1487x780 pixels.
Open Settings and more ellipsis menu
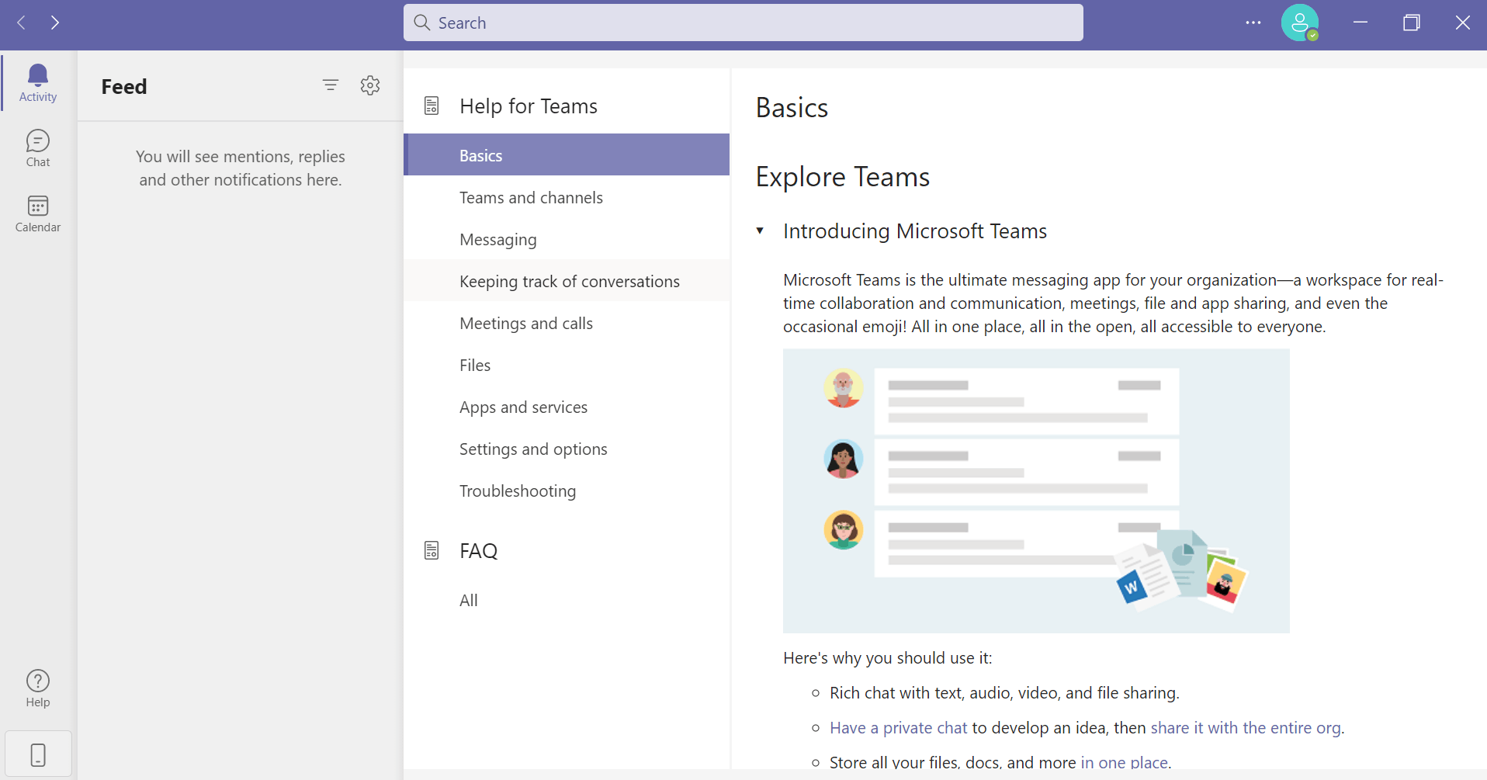coord(1253,23)
